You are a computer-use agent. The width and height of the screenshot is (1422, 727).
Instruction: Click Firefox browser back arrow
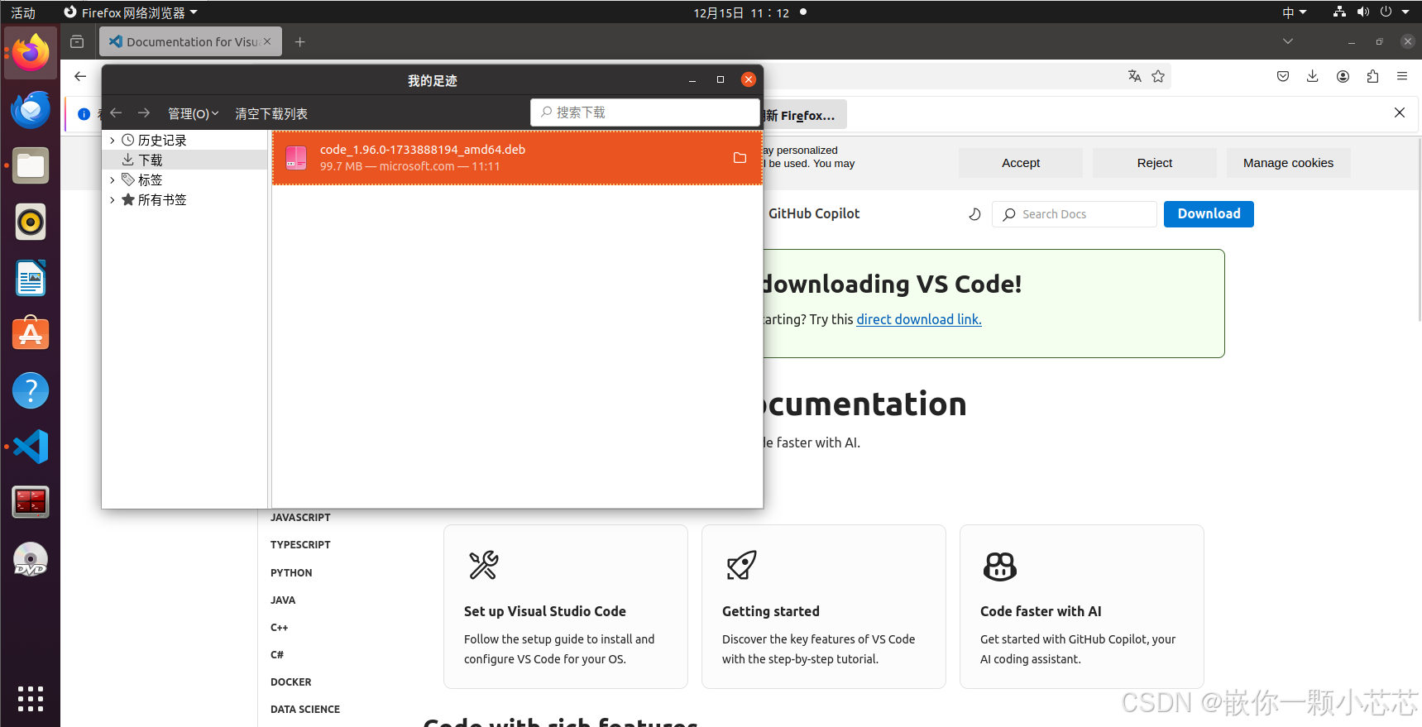[x=80, y=76]
